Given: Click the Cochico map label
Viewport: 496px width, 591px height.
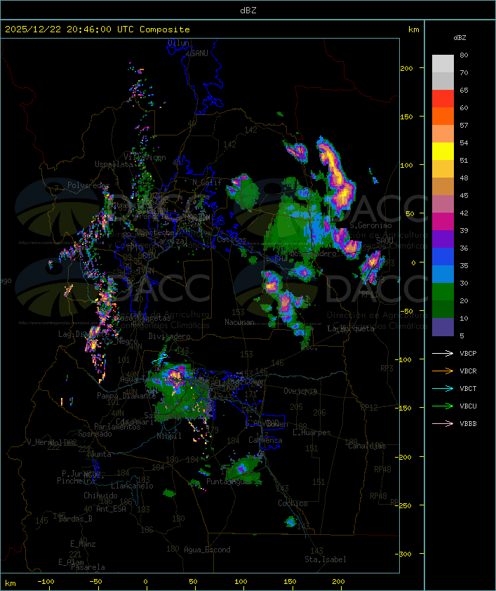Looking at the screenshot, I should click(293, 503).
